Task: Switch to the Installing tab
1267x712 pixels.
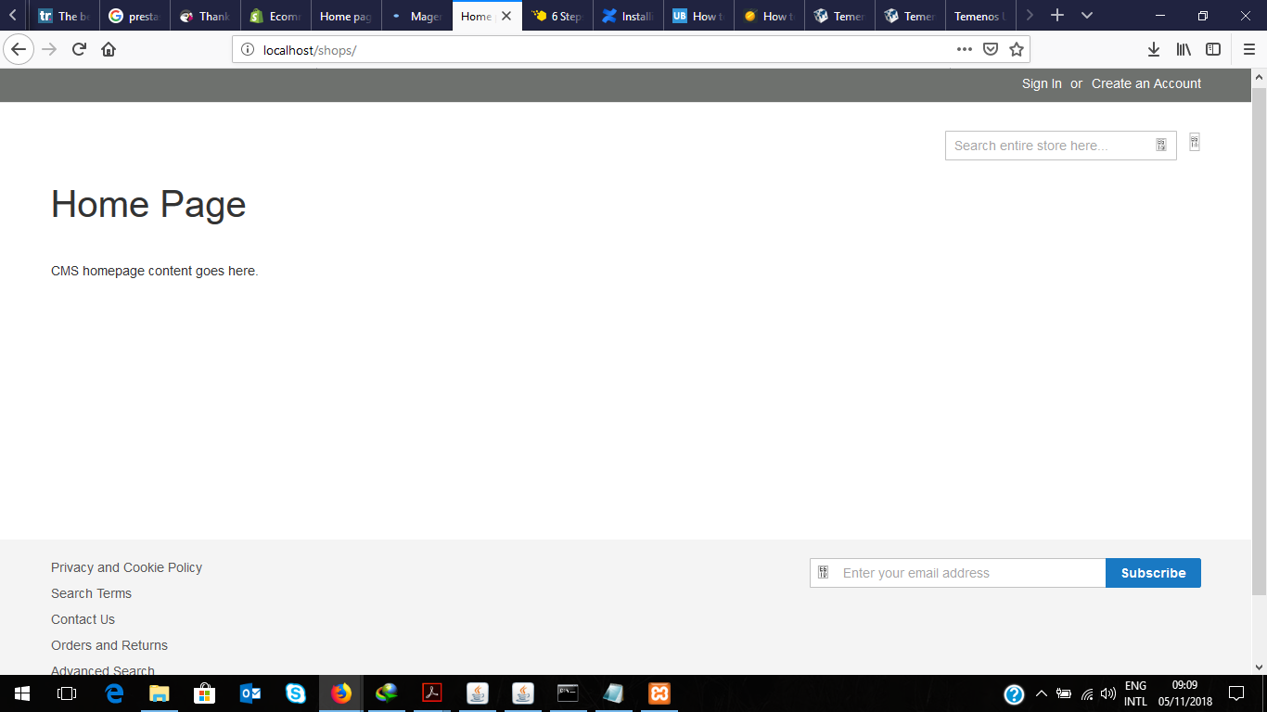Action: (x=629, y=15)
